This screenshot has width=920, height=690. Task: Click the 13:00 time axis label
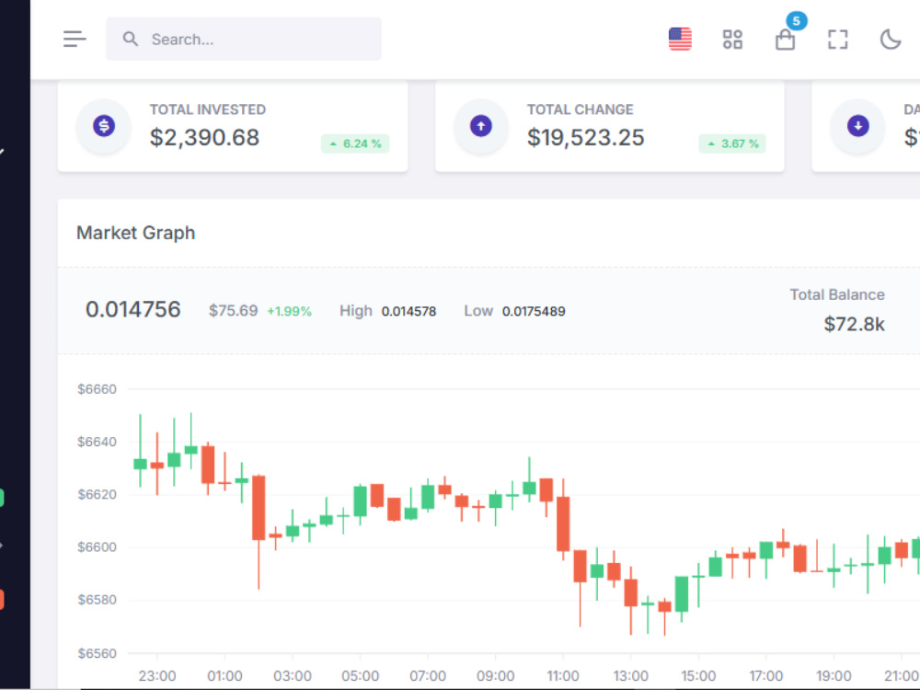[x=631, y=676]
